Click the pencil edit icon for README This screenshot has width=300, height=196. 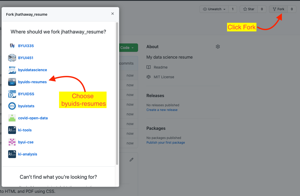[131, 160]
